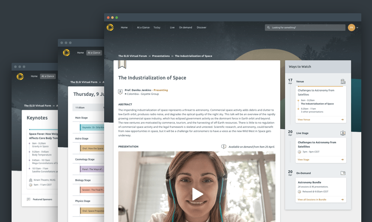The width and height of the screenshot is (372, 222).
Task: Select At a Glance in the Keynotes window
Action: (x=48, y=76)
